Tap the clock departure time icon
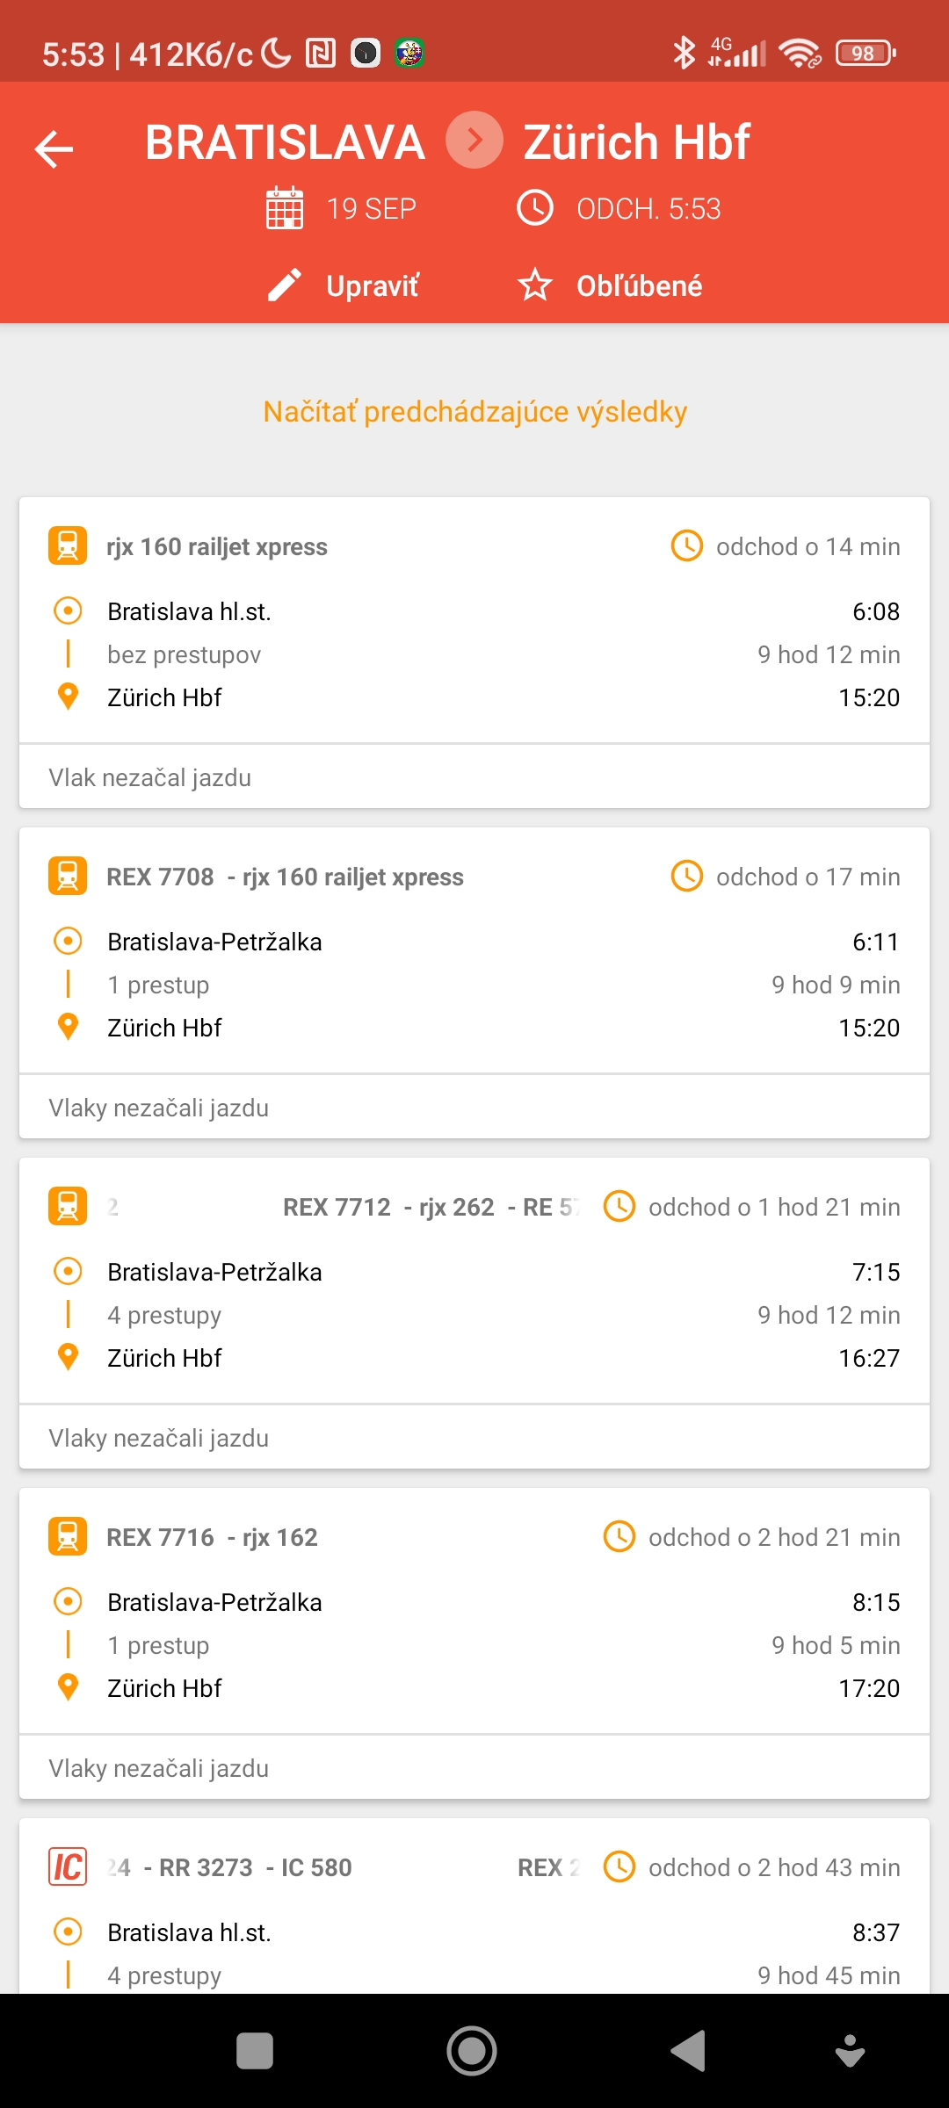This screenshot has height=2108, width=949. pos(534,208)
